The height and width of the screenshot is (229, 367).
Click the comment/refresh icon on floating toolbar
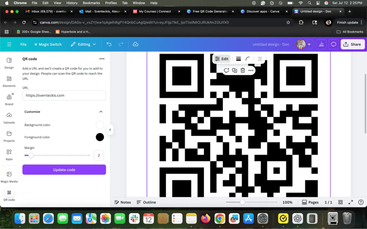coord(226,71)
